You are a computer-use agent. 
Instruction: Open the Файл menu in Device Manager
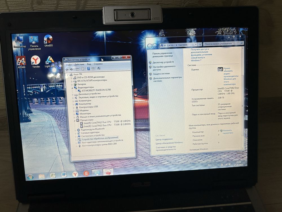click(x=69, y=64)
